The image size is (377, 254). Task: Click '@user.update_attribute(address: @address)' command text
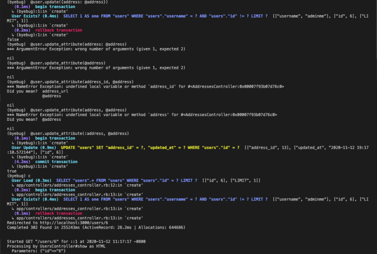pos(78,44)
